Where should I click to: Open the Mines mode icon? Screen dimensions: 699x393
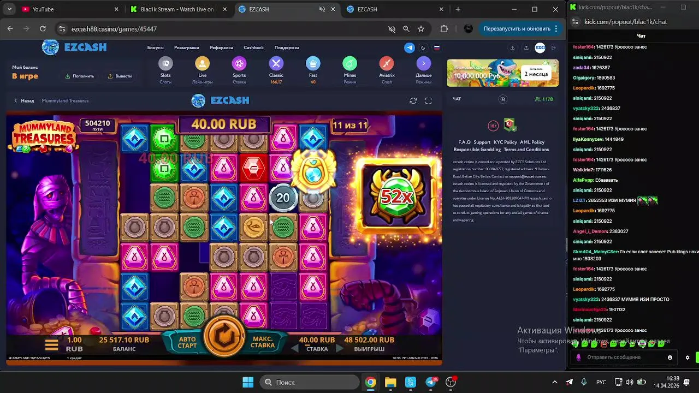(x=350, y=64)
